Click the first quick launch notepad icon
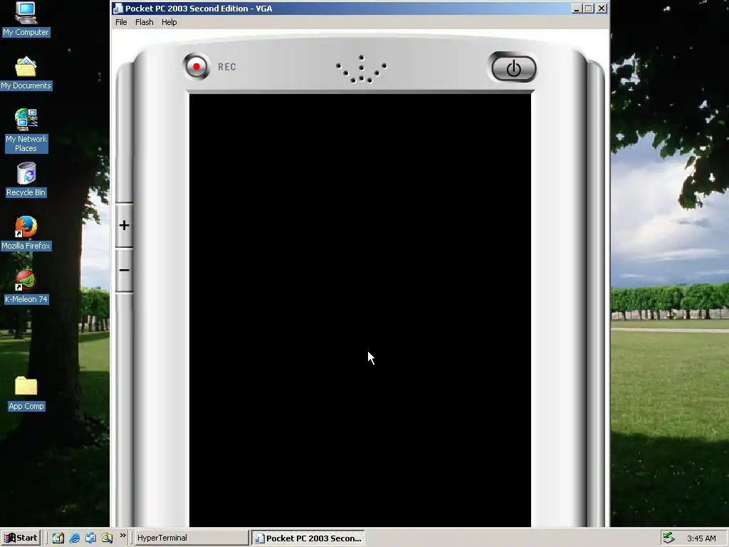The width and height of the screenshot is (729, 547). [x=58, y=538]
